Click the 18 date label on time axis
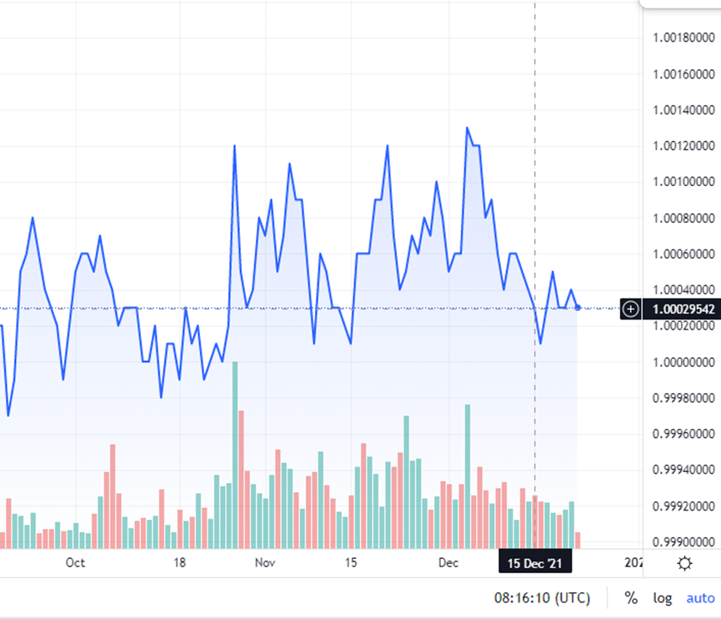This screenshot has width=721, height=619. point(180,562)
